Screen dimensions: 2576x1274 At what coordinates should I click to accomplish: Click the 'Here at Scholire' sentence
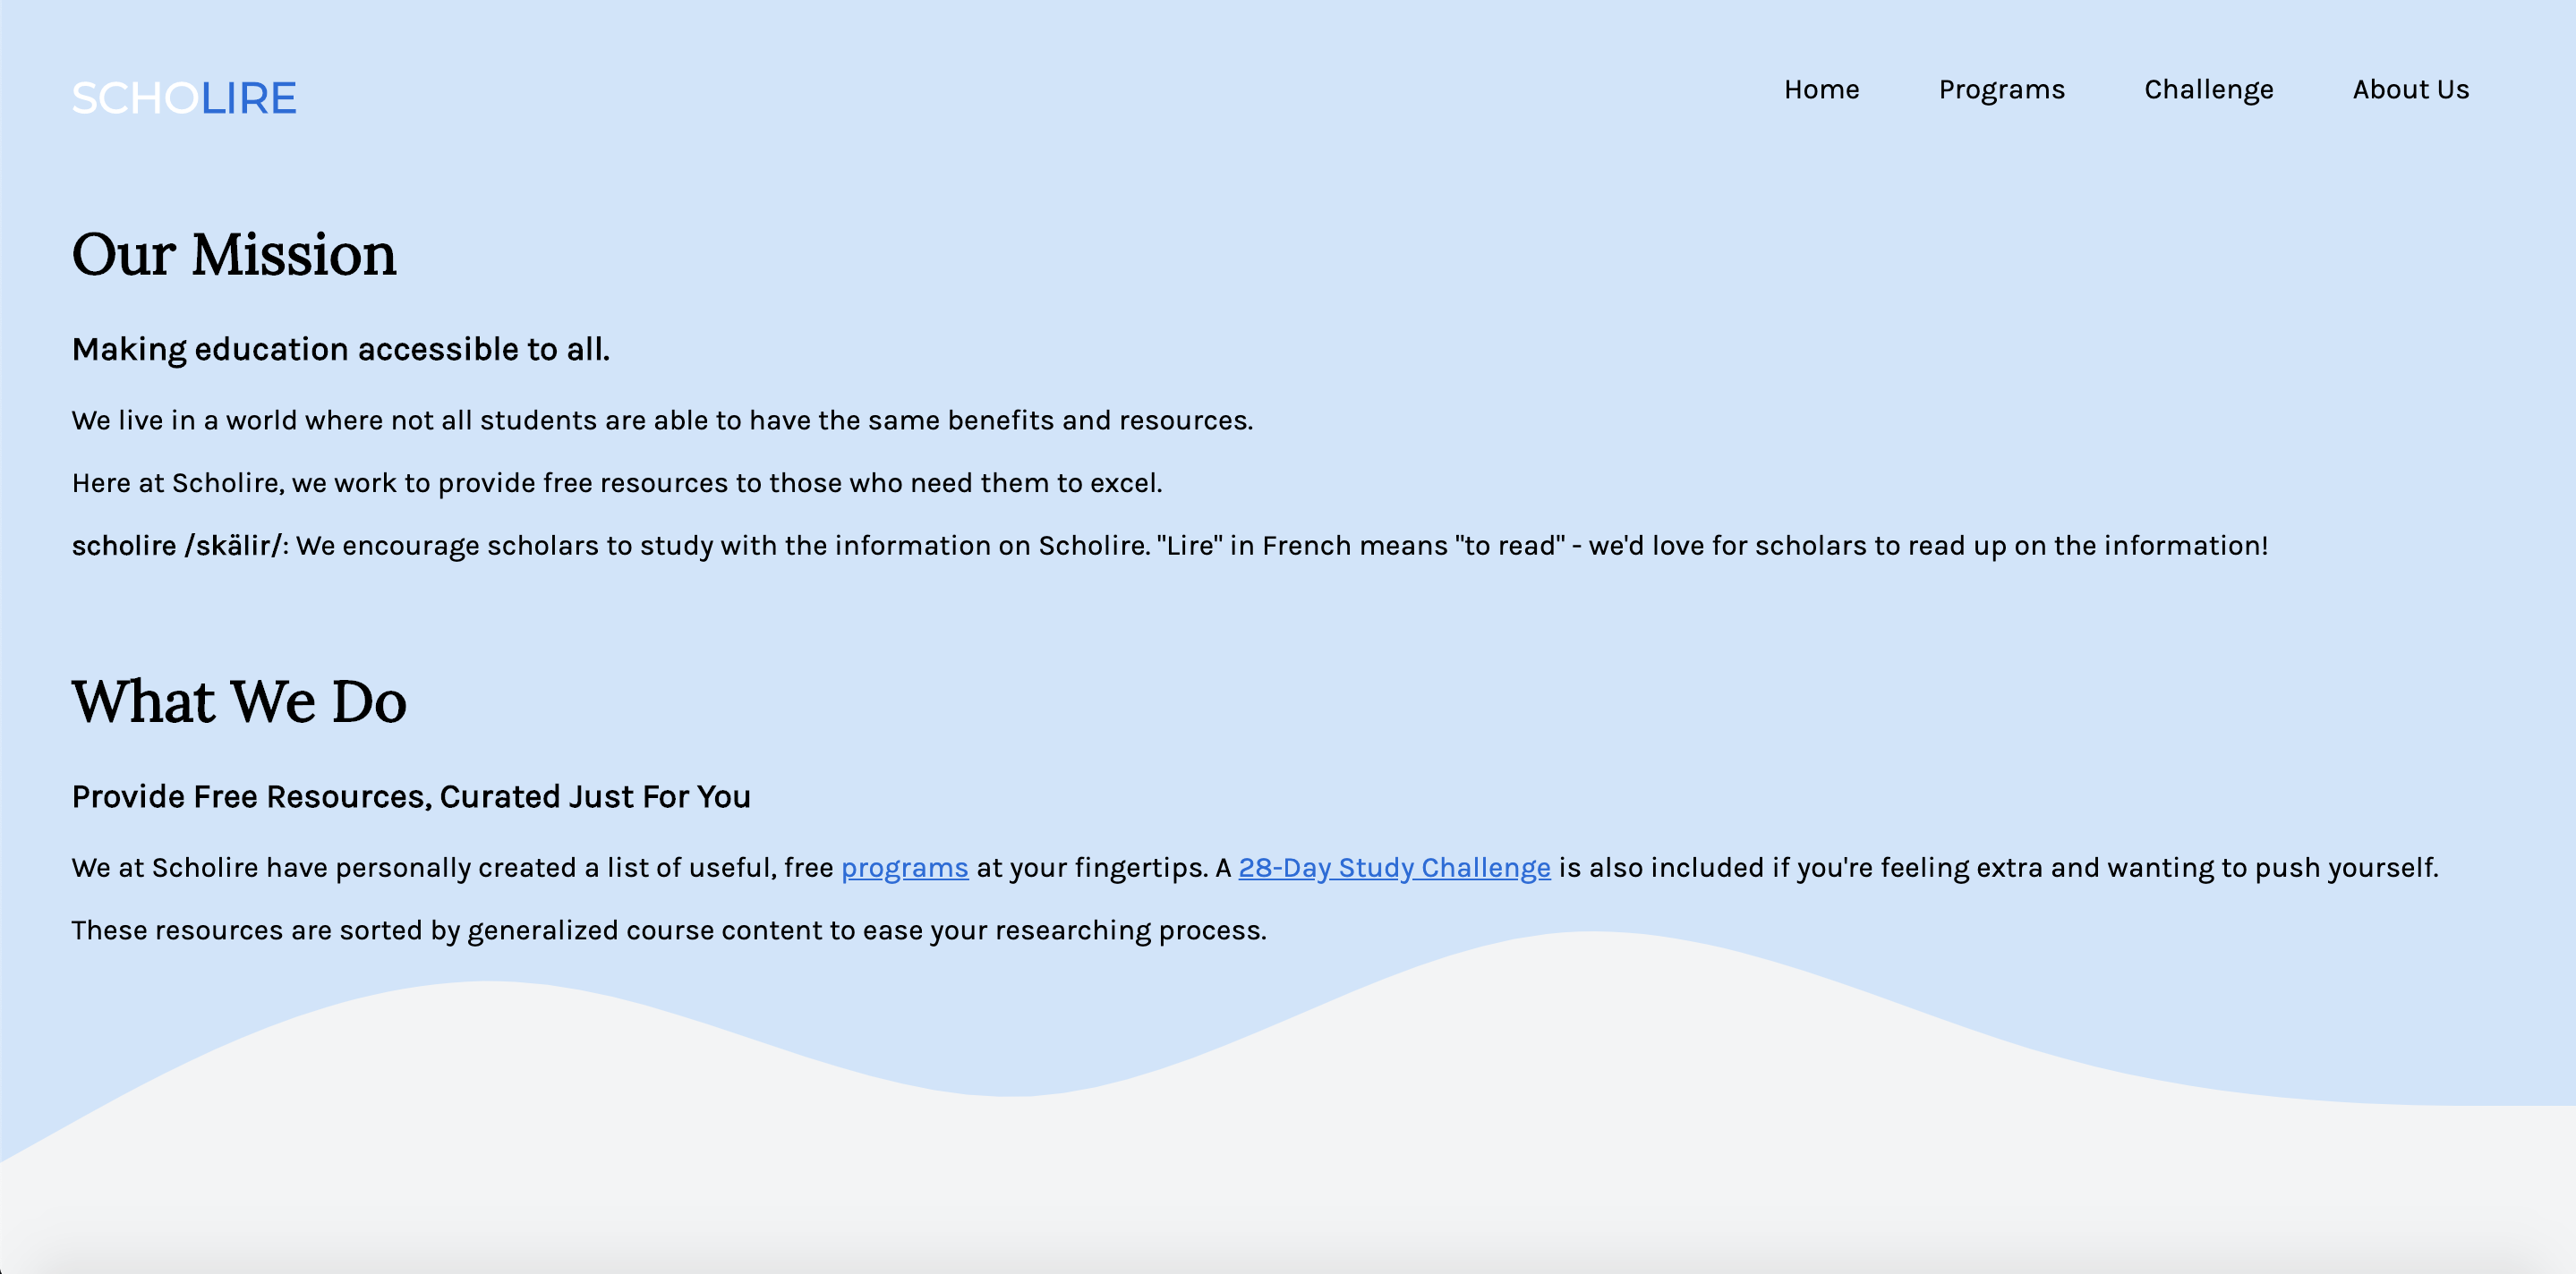[x=616, y=482]
